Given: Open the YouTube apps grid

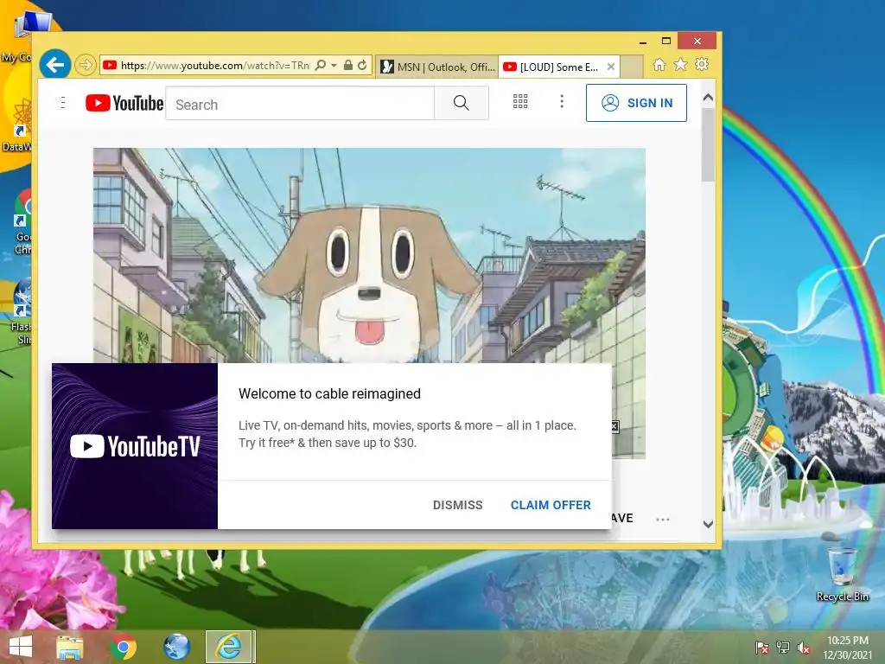Looking at the screenshot, I should point(520,102).
